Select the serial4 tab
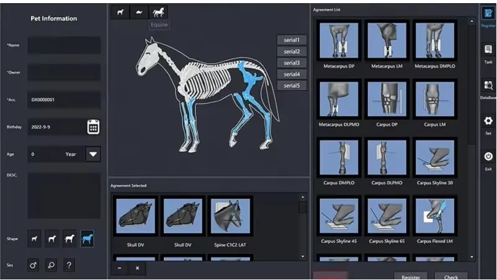497x280 pixels. click(x=292, y=74)
